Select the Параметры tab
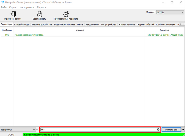Screen dimensions: 185x136 tap(6, 24)
